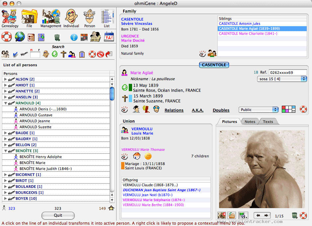Screen dimensions: 312x226
Task: Click the globe magnifier search icon
Action: [20, 36]
